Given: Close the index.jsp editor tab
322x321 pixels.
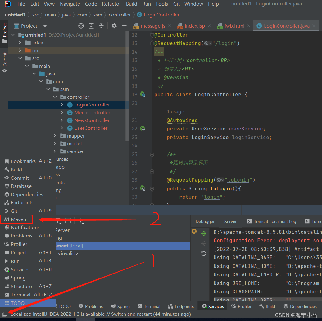Looking at the screenshot, I should pos(209,26).
